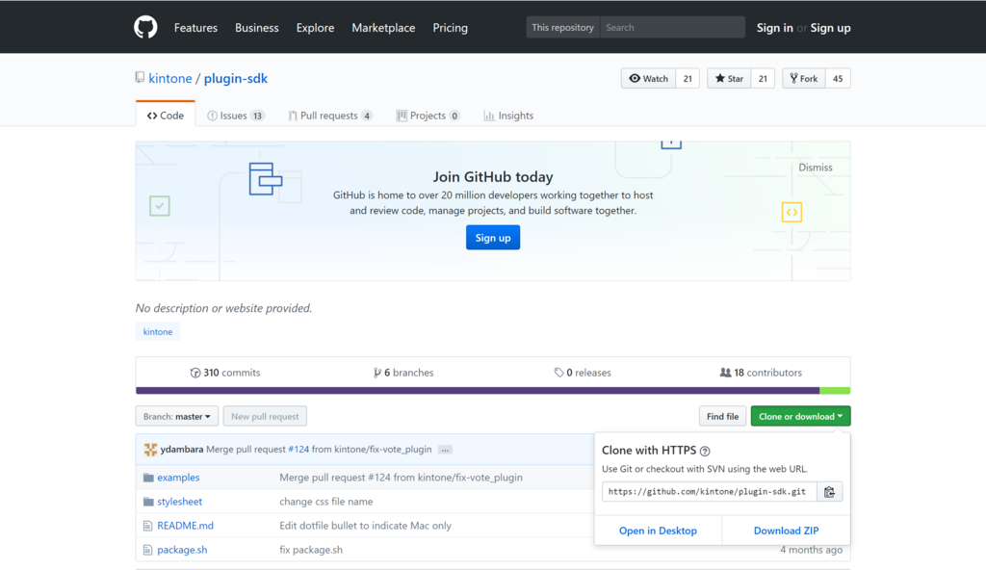Star the repository with the Star button
This screenshot has height=570, width=986.
[x=730, y=79]
